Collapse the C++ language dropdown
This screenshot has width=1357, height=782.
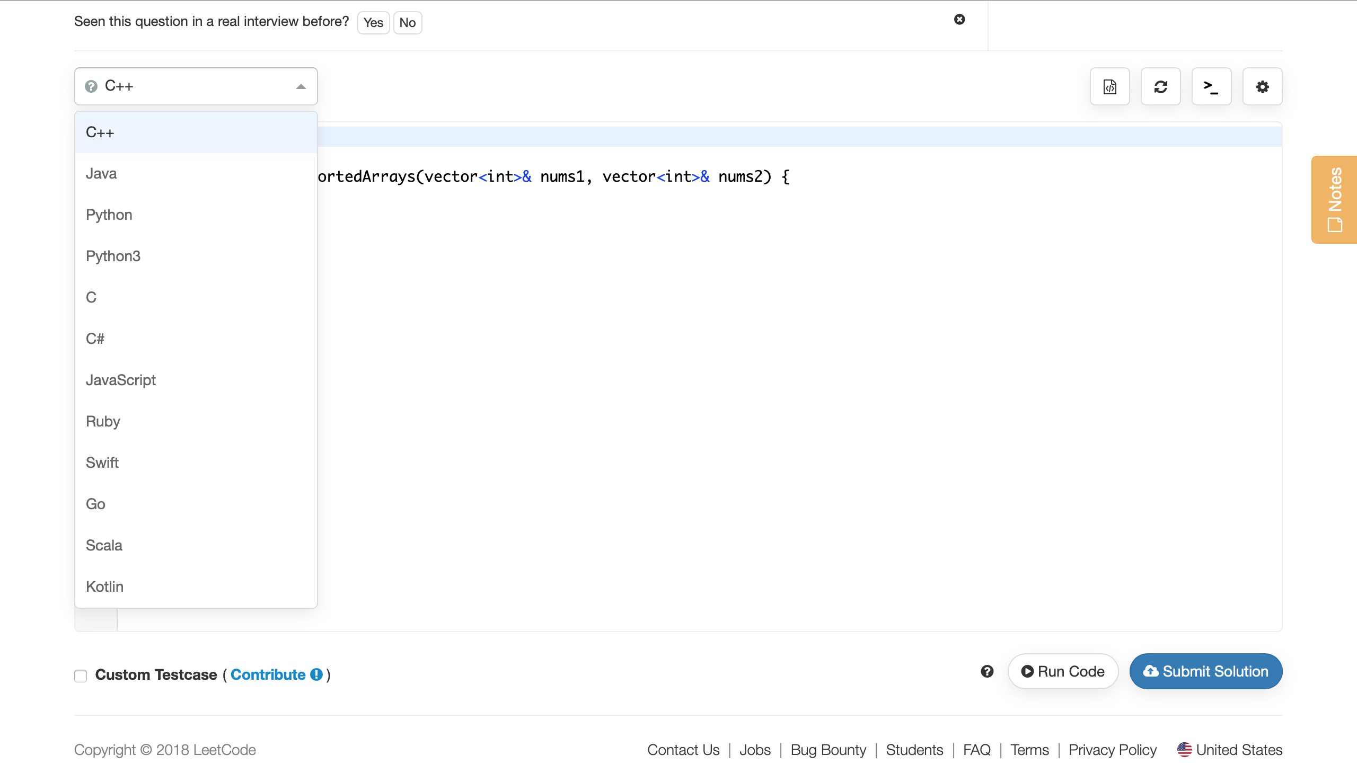point(196,86)
